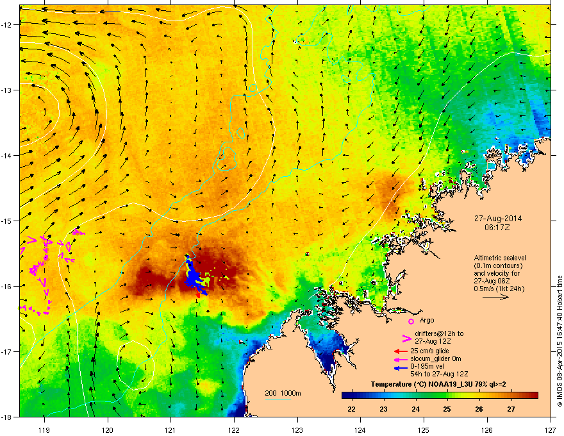Click the '(0.1m contours)' caption line

[498, 266]
